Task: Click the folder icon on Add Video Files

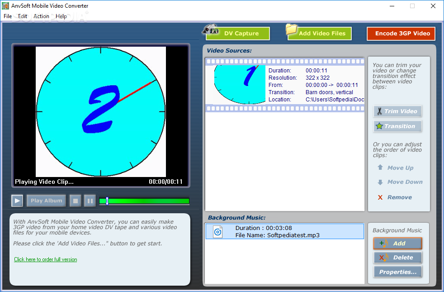Action: pos(291,29)
